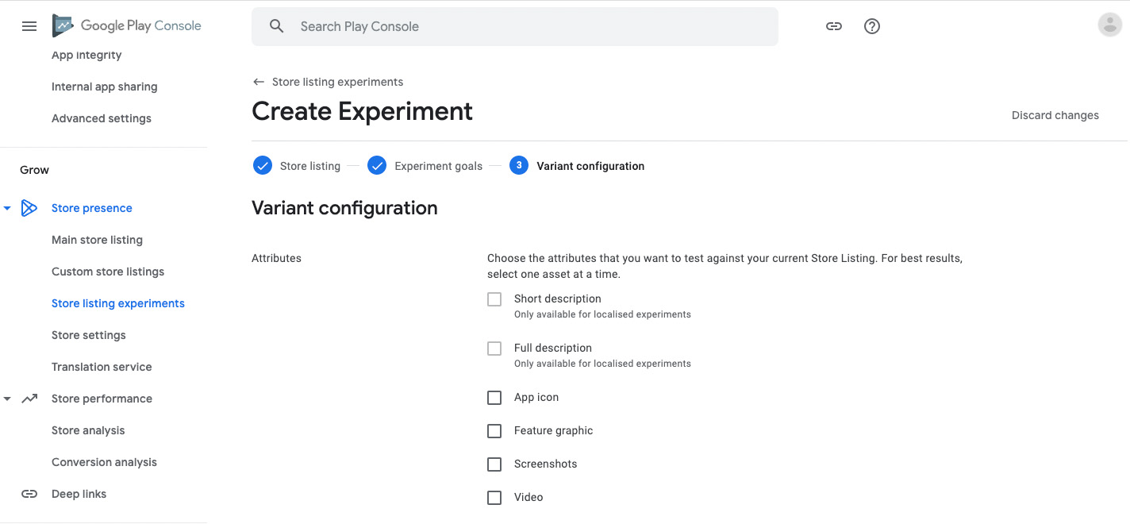
Task: Open the help question mark icon
Action: click(x=872, y=26)
